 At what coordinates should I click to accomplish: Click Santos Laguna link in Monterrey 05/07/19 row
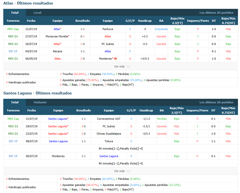[109, 156]
